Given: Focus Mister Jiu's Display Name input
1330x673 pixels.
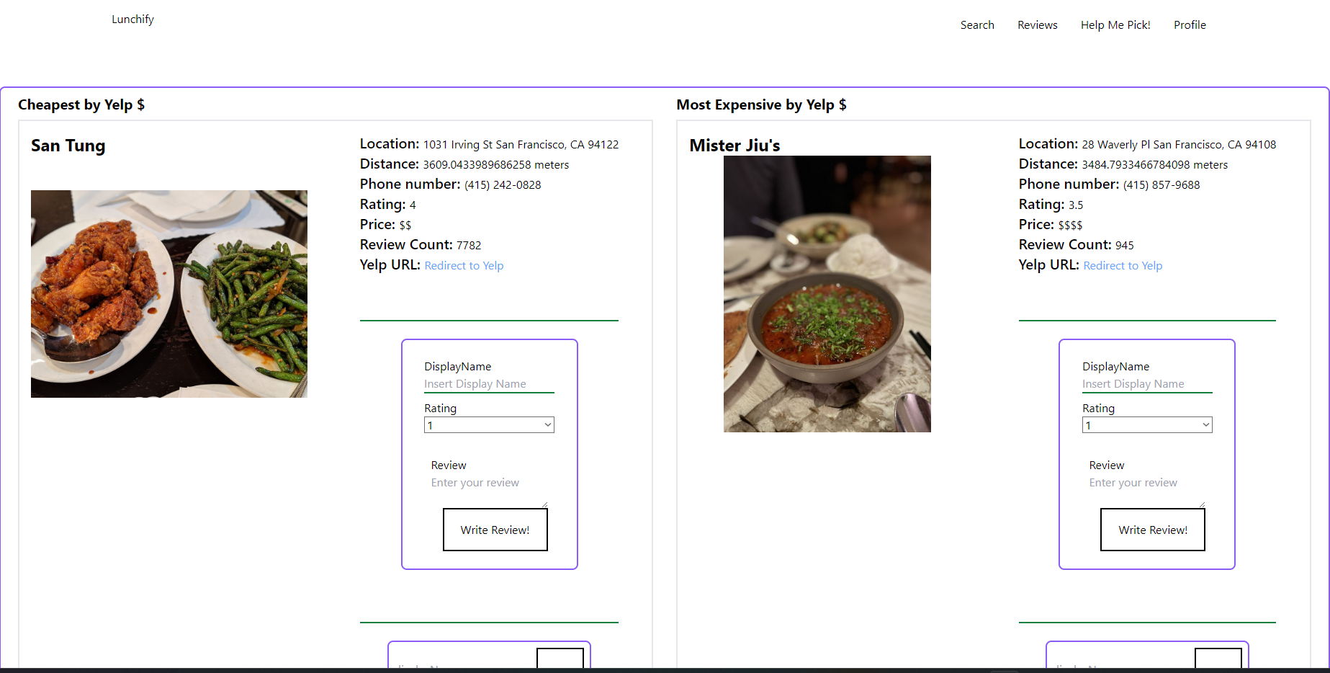Looking at the screenshot, I should pyautogui.click(x=1147, y=384).
